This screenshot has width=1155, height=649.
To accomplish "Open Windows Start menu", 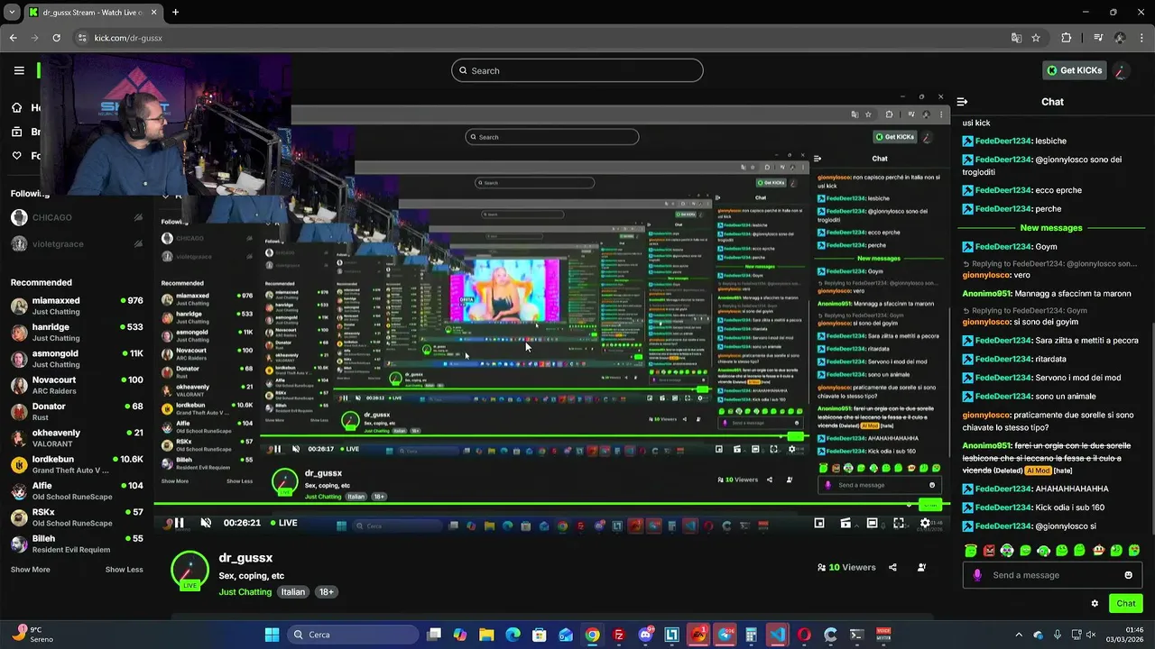I will tap(272, 635).
